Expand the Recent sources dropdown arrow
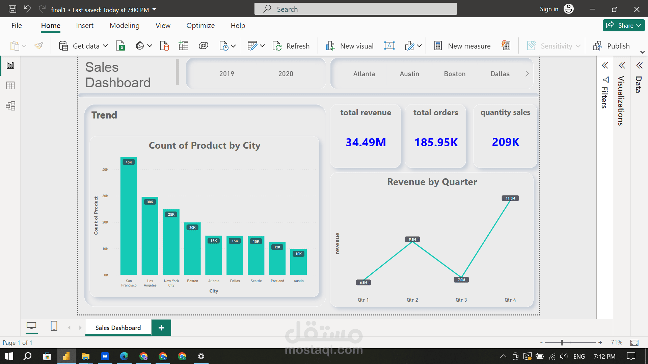 click(233, 46)
